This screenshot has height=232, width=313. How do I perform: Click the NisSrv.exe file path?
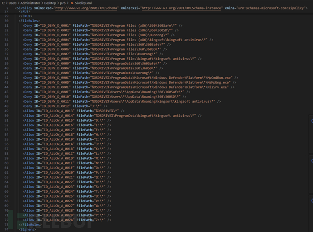(159, 87)
